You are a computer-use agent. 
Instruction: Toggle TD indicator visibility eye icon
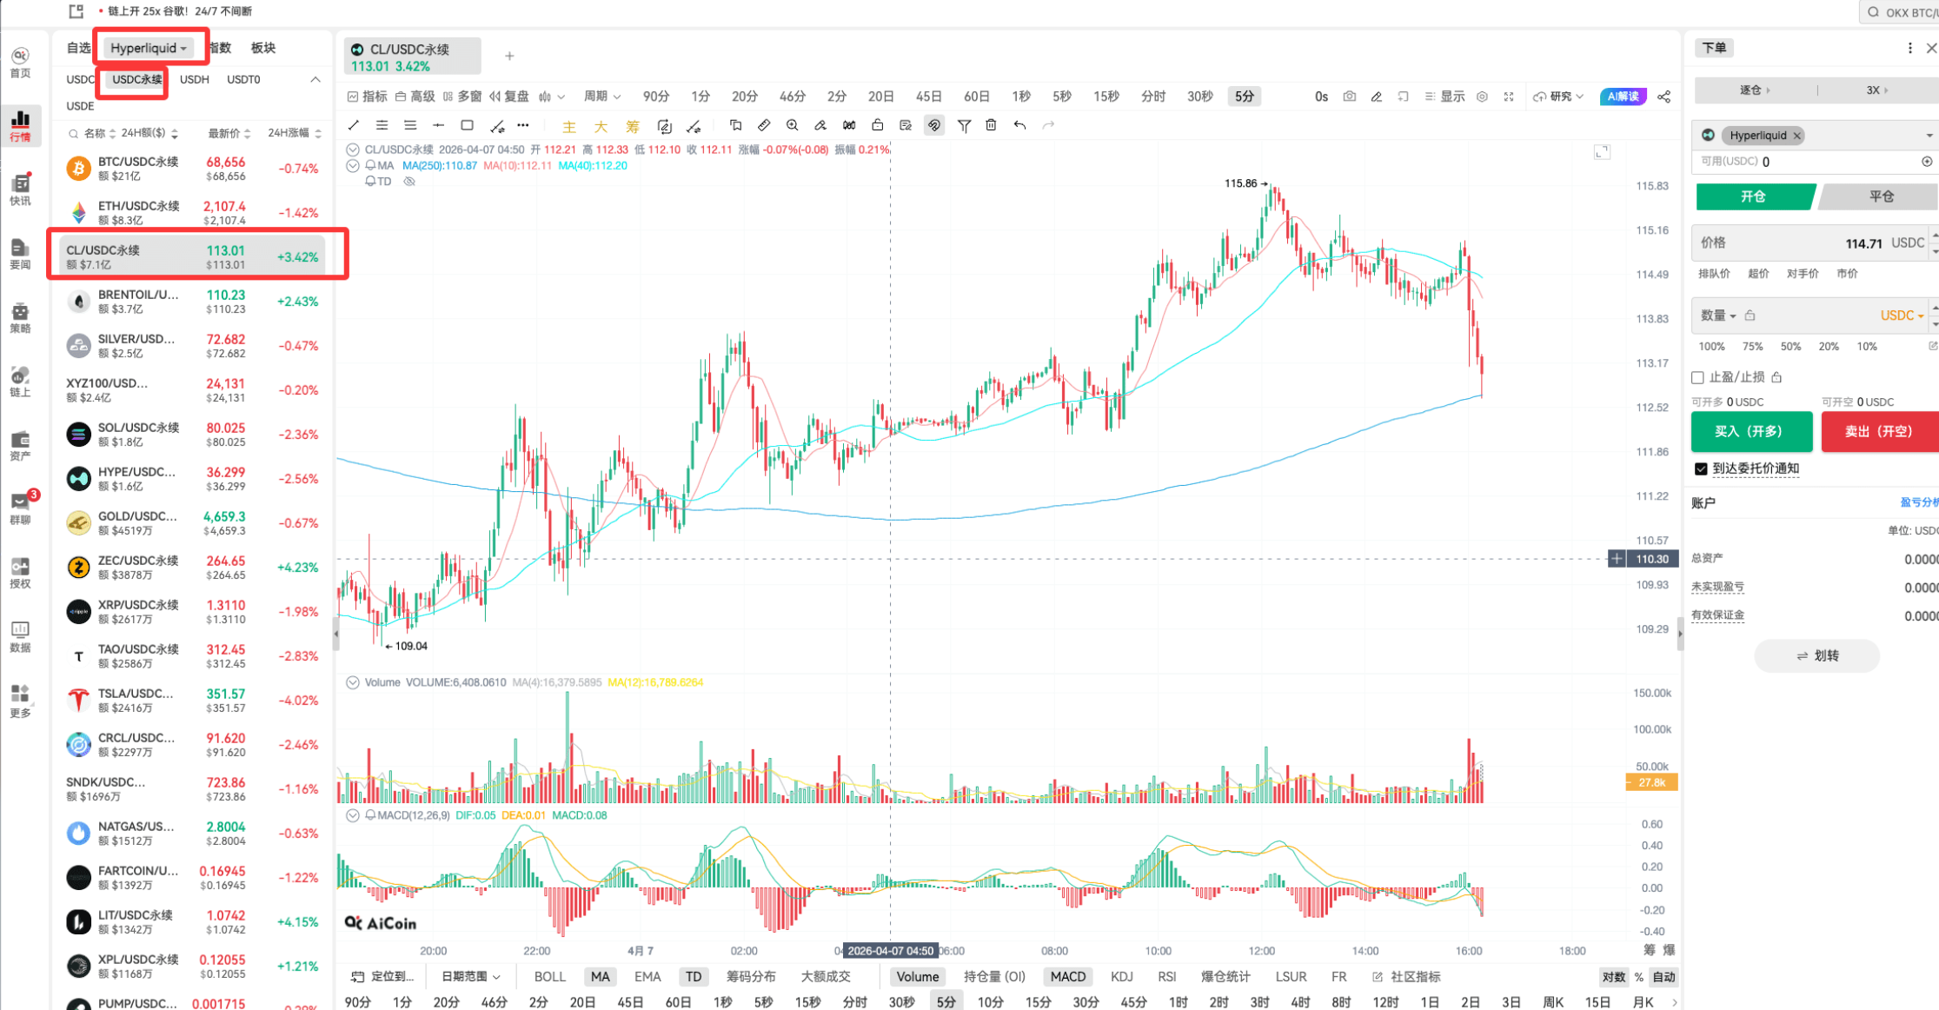click(x=409, y=182)
